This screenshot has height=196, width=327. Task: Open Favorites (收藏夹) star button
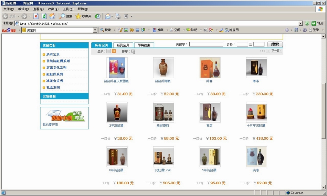pyautogui.click(x=83, y=16)
